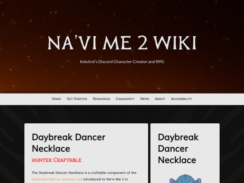Click the sidebar Daybreak Dancer Necklace heading
This screenshot has width=244, height=183.
(178, 149)
